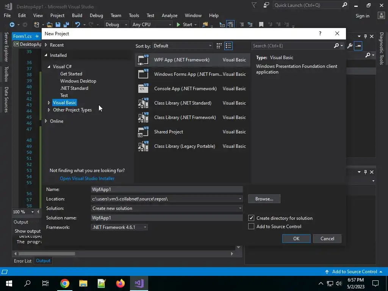Screen dimensions: 388x291
Task: Open the Windows notification center icon
Action: tap(375, 283)
